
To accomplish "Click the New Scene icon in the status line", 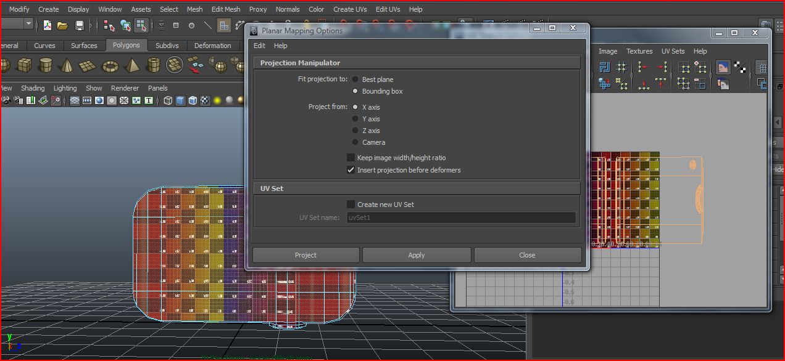I will 46,26.
